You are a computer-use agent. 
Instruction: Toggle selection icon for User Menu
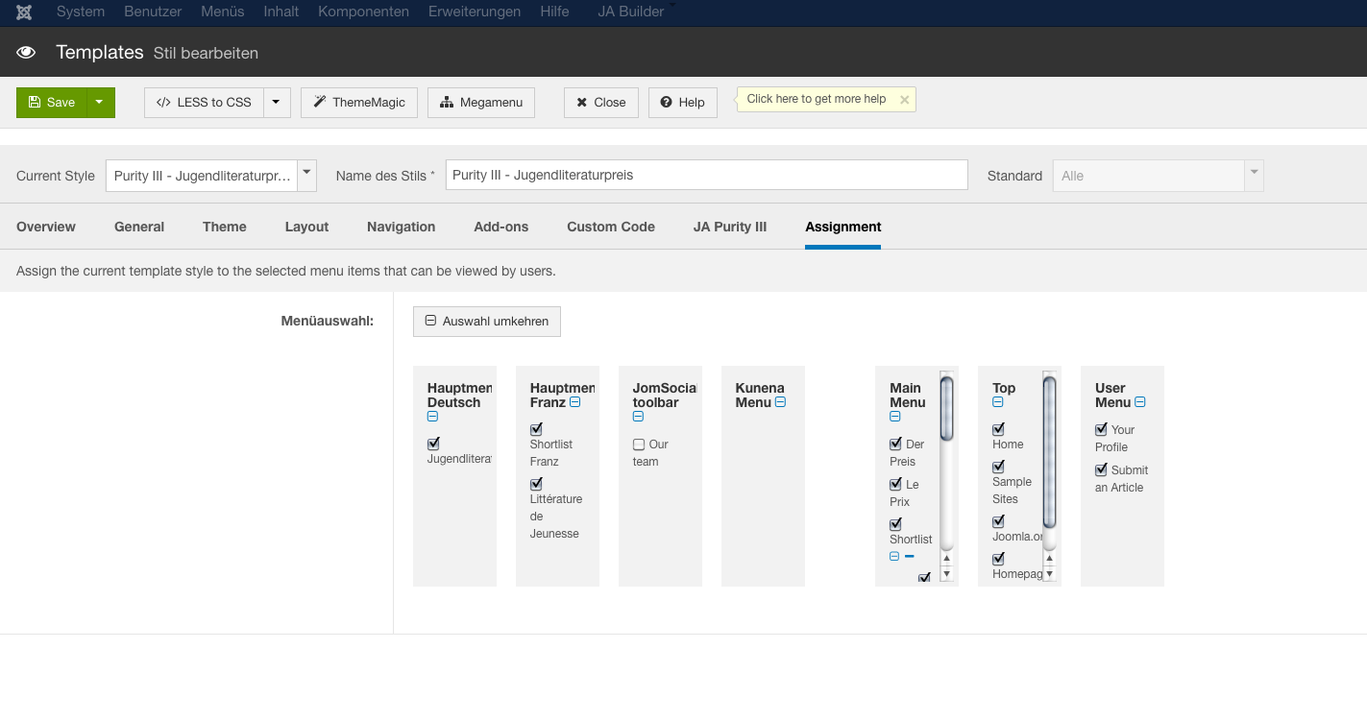[x=1139, y=402]
